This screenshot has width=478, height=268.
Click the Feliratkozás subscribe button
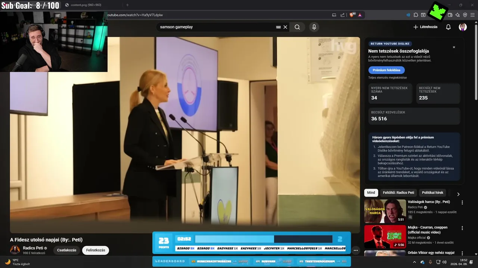[x=96, y=250]
